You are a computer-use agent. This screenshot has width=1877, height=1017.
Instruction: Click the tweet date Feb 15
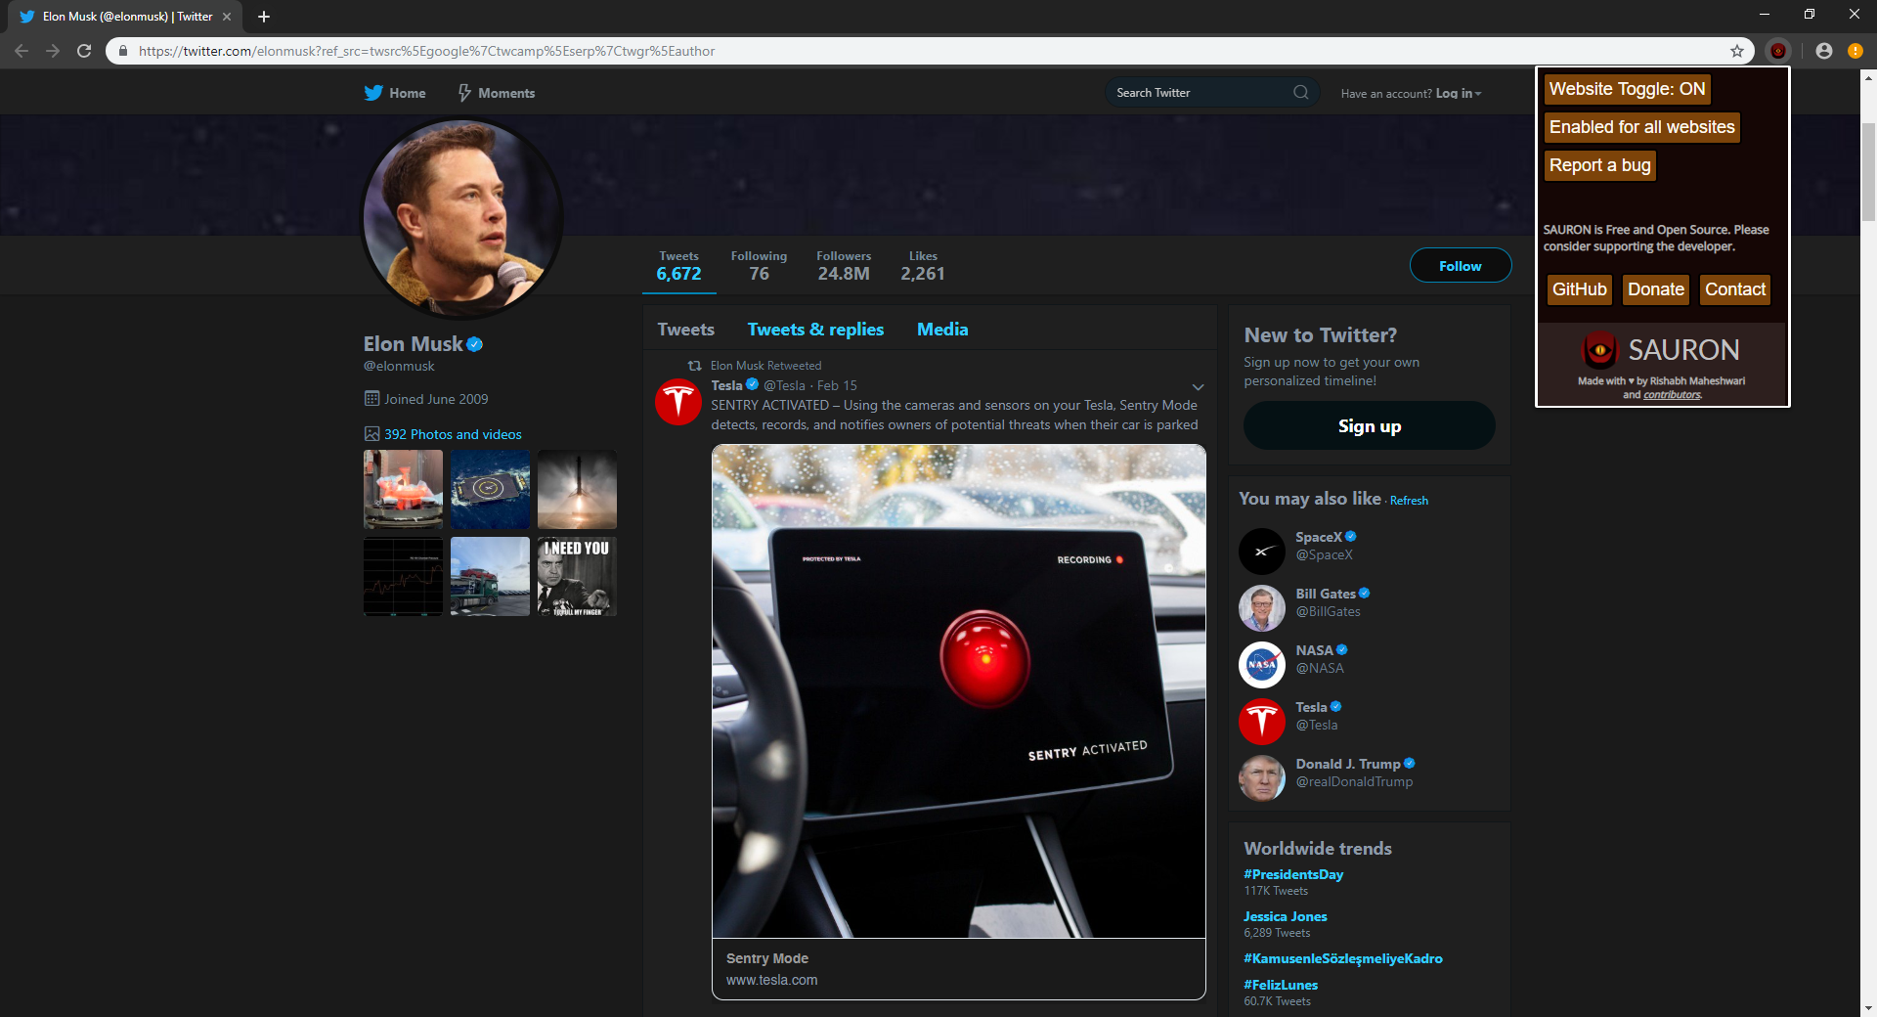click(x=837, y=385)
